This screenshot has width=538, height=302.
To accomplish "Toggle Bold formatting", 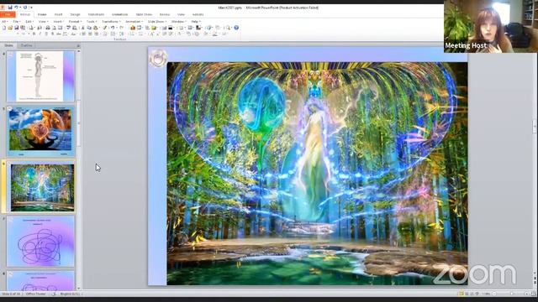I will (34, 34).
